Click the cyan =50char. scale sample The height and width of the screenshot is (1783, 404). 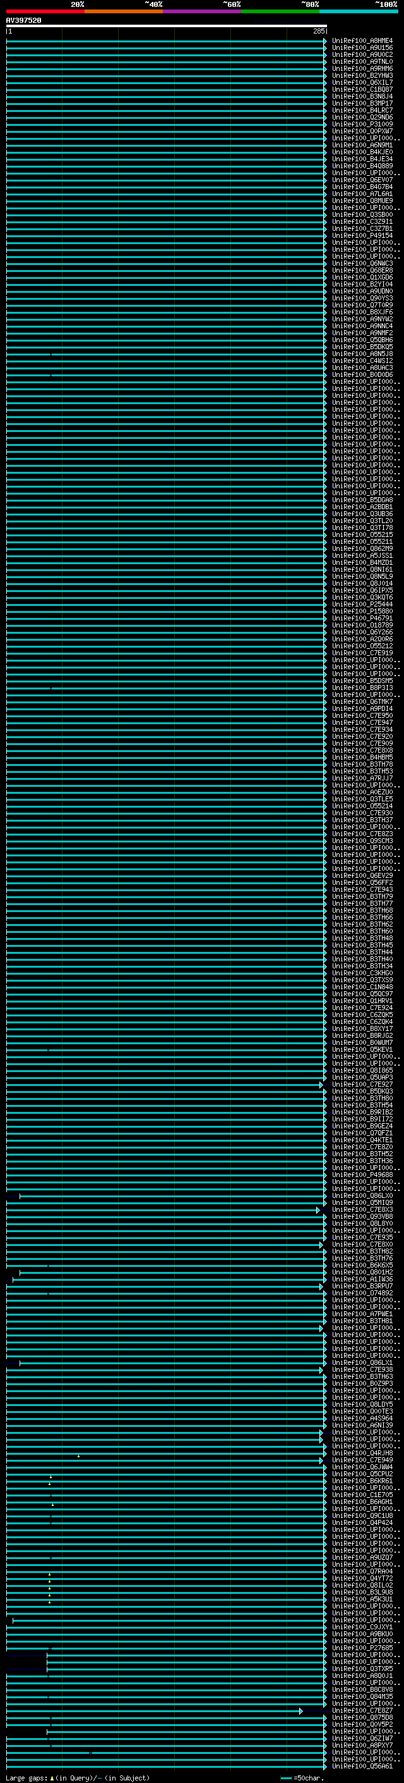[x=286, y=1778]
